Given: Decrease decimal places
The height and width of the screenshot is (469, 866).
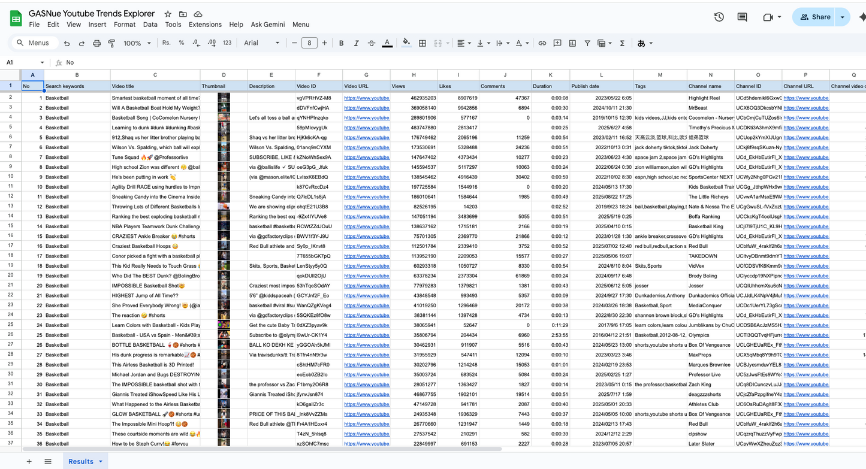Looking at the screenshot, I should (x=197, y=43).
